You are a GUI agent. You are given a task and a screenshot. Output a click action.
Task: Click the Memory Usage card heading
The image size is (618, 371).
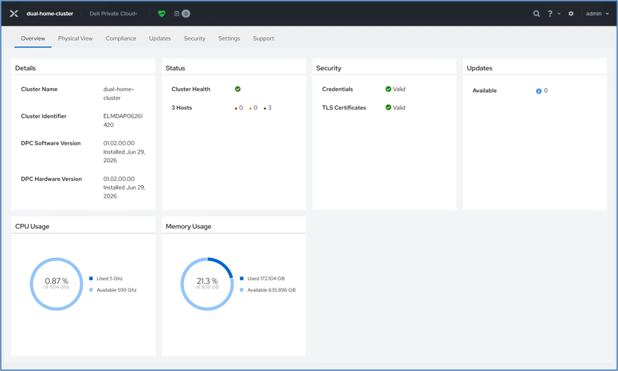pyautogui.click(x=189, y=226)
